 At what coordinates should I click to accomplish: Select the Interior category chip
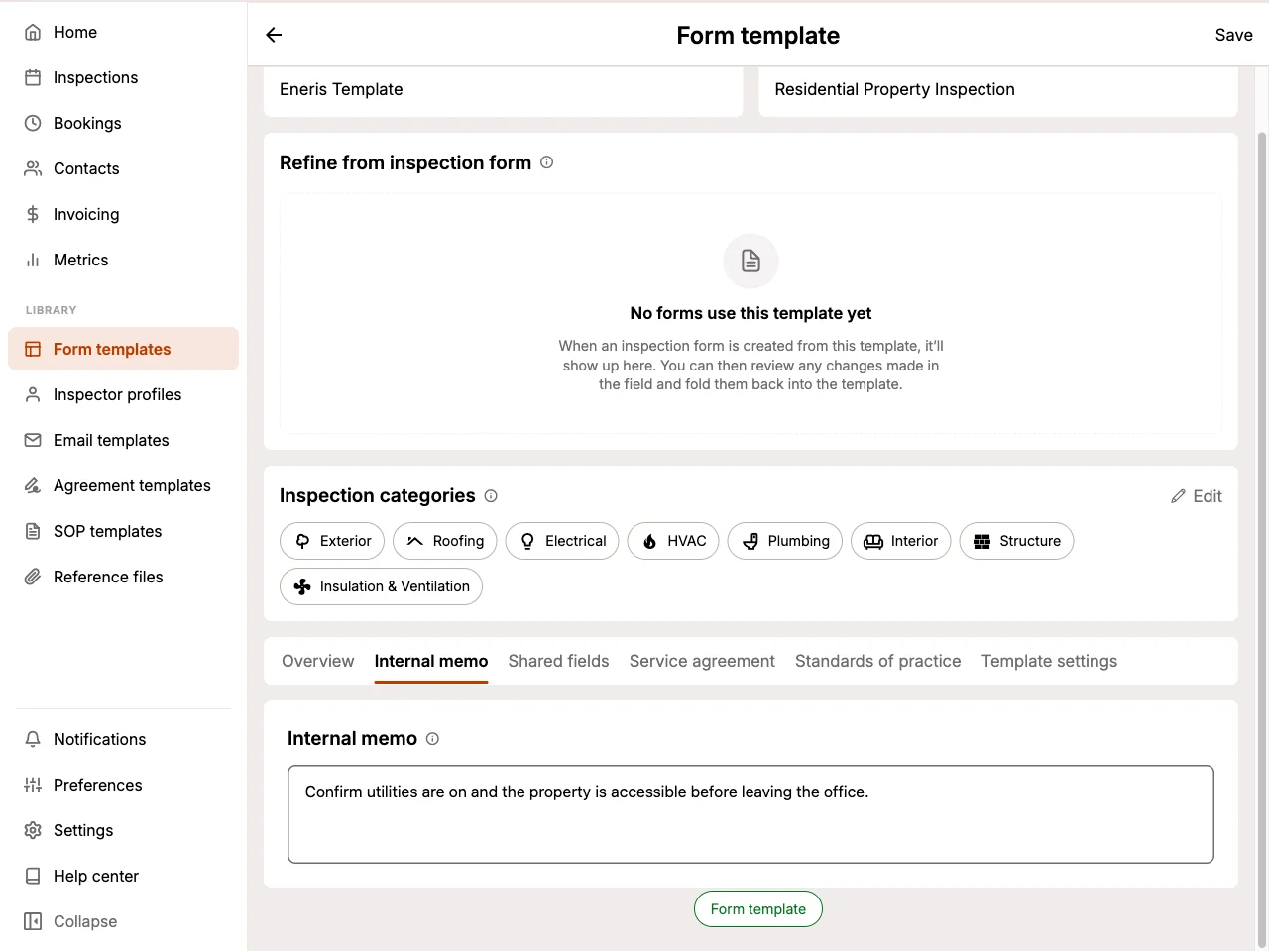click(x=901, y=541)
